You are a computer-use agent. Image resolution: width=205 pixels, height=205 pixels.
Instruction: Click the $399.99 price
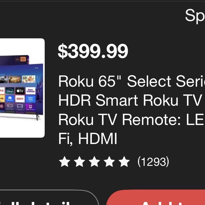pyautogui.click(x=93, y=51)
